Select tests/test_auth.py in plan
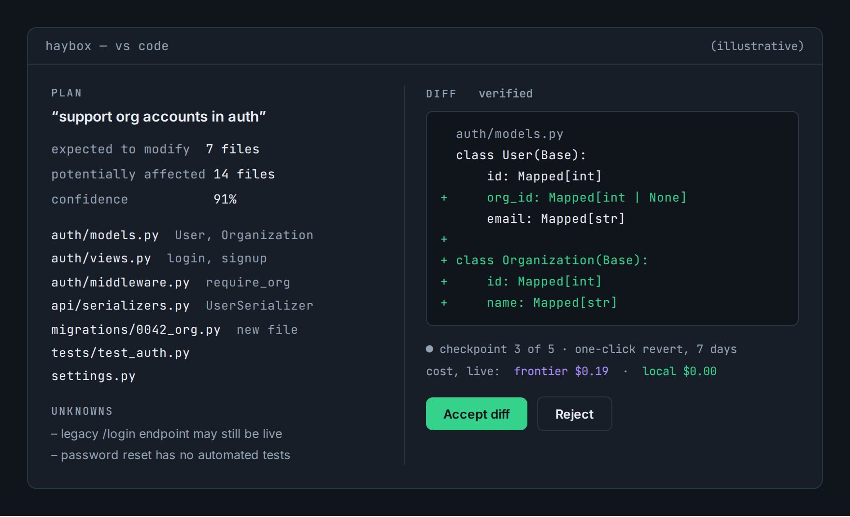 (x=120, y=353)
